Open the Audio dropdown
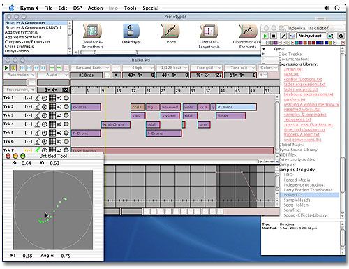 point(53,75)
